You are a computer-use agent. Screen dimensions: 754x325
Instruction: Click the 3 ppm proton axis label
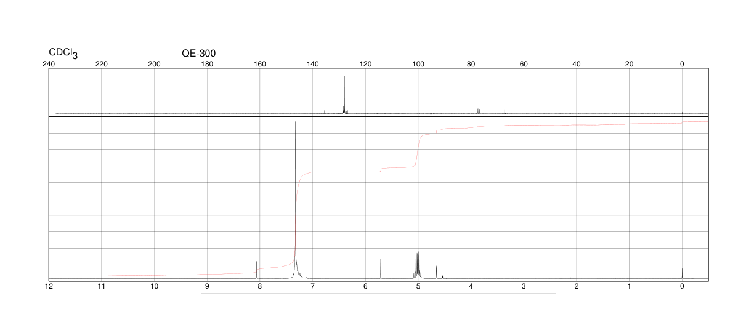tap(524, 287)
